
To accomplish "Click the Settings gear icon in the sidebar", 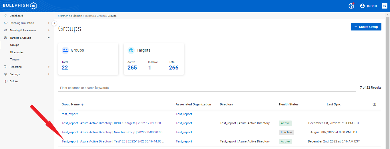I will click(5, 74).
